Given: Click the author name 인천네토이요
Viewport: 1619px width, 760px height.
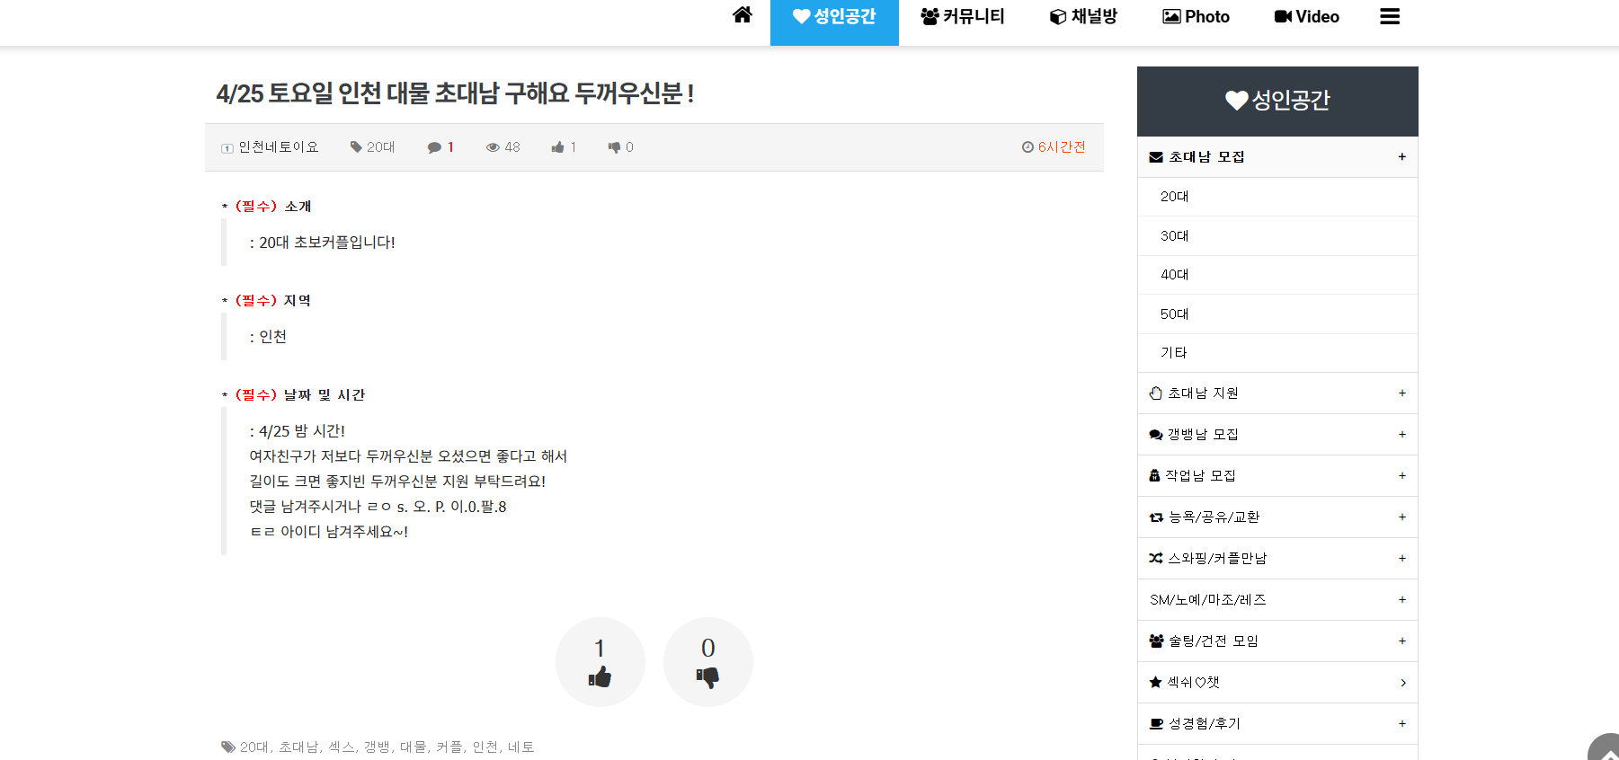Looking at the screenshot, I should (278, 147).
